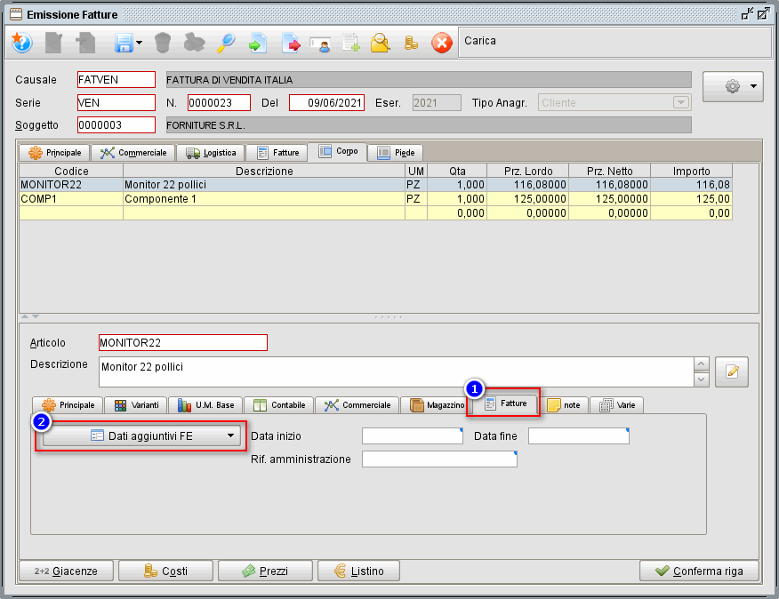Click the red circle X close icon
This screenshot has height=599, width=779.
tap(441, 43)
